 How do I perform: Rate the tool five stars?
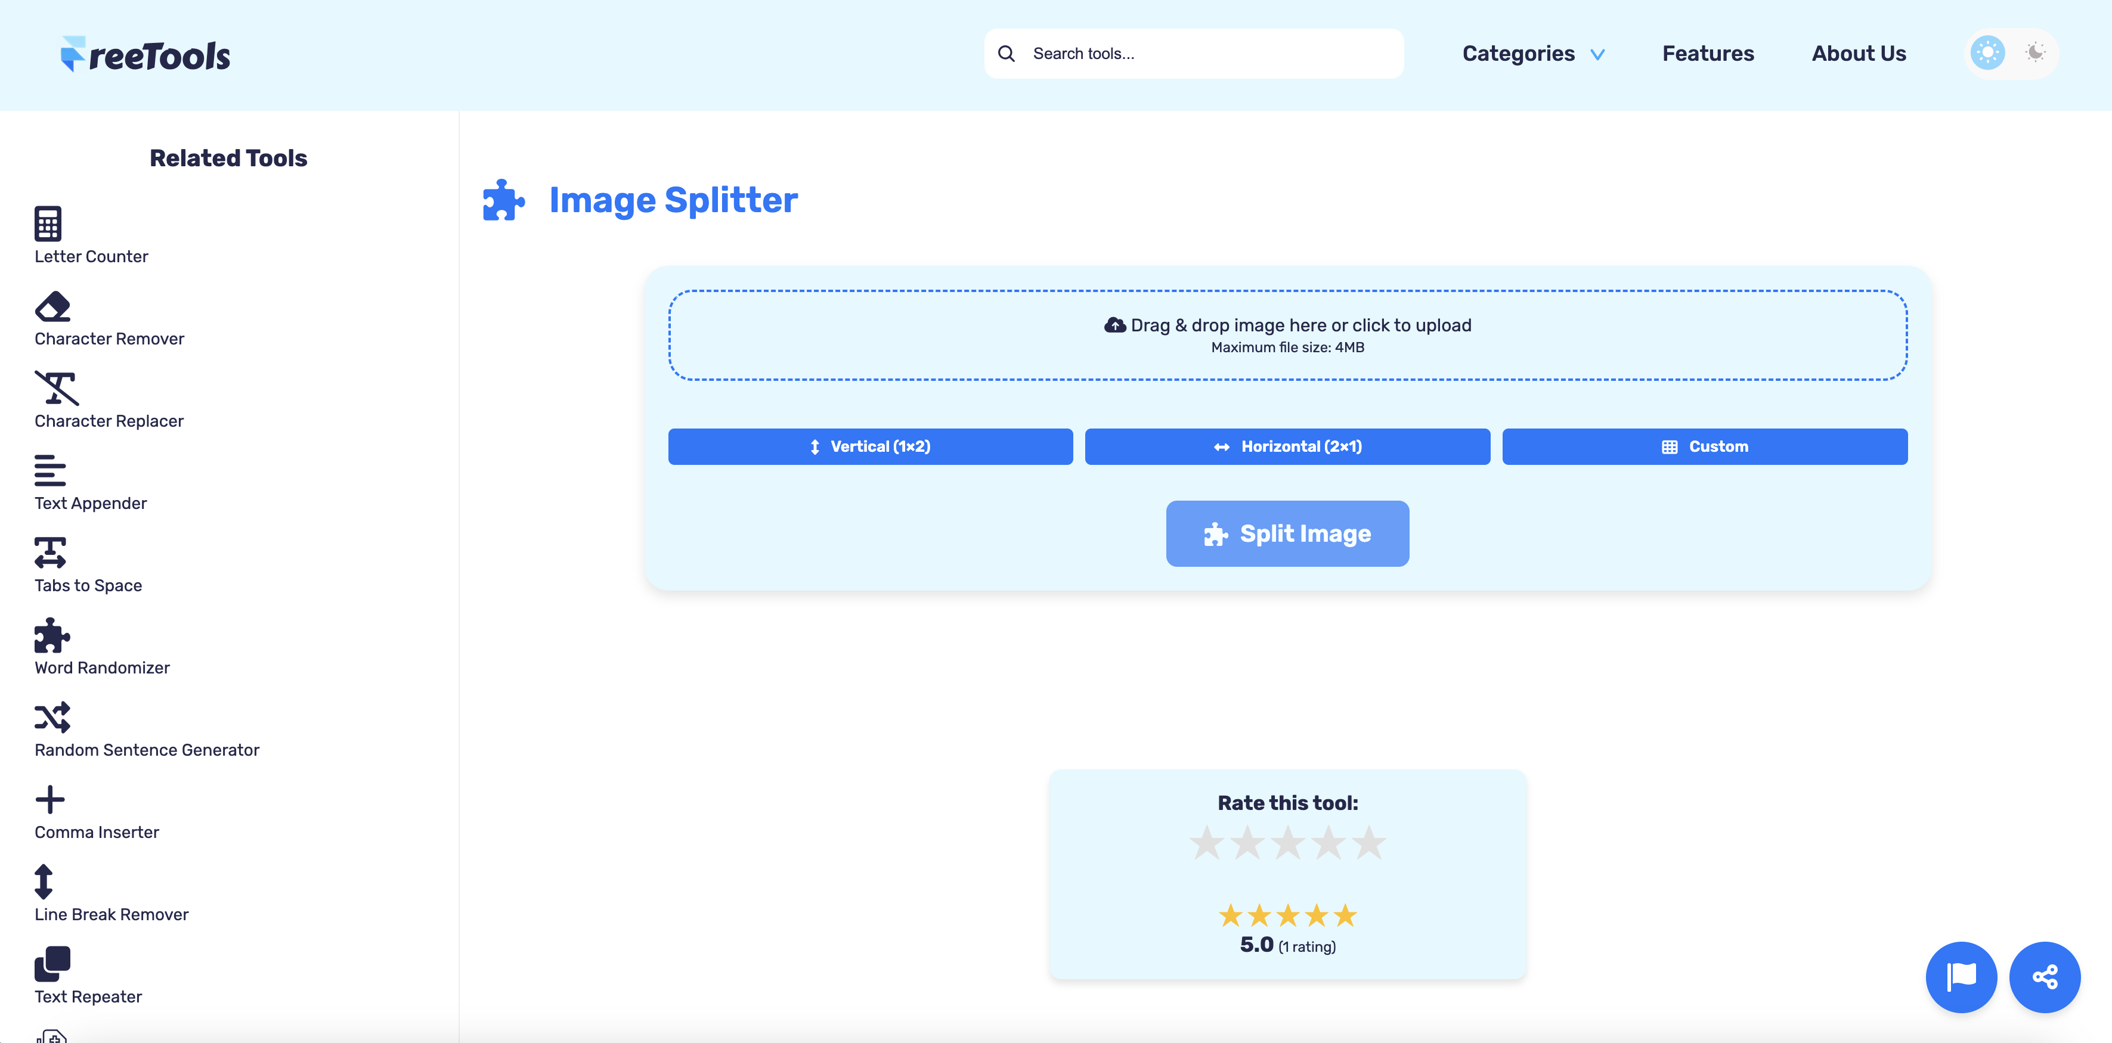[1370, 842]
